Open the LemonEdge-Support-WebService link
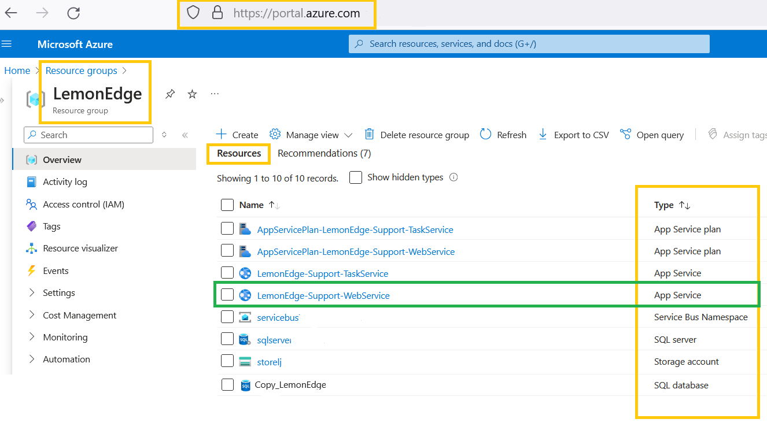The image size is (767, 430). pyautogui.click(x=323, y=295)
